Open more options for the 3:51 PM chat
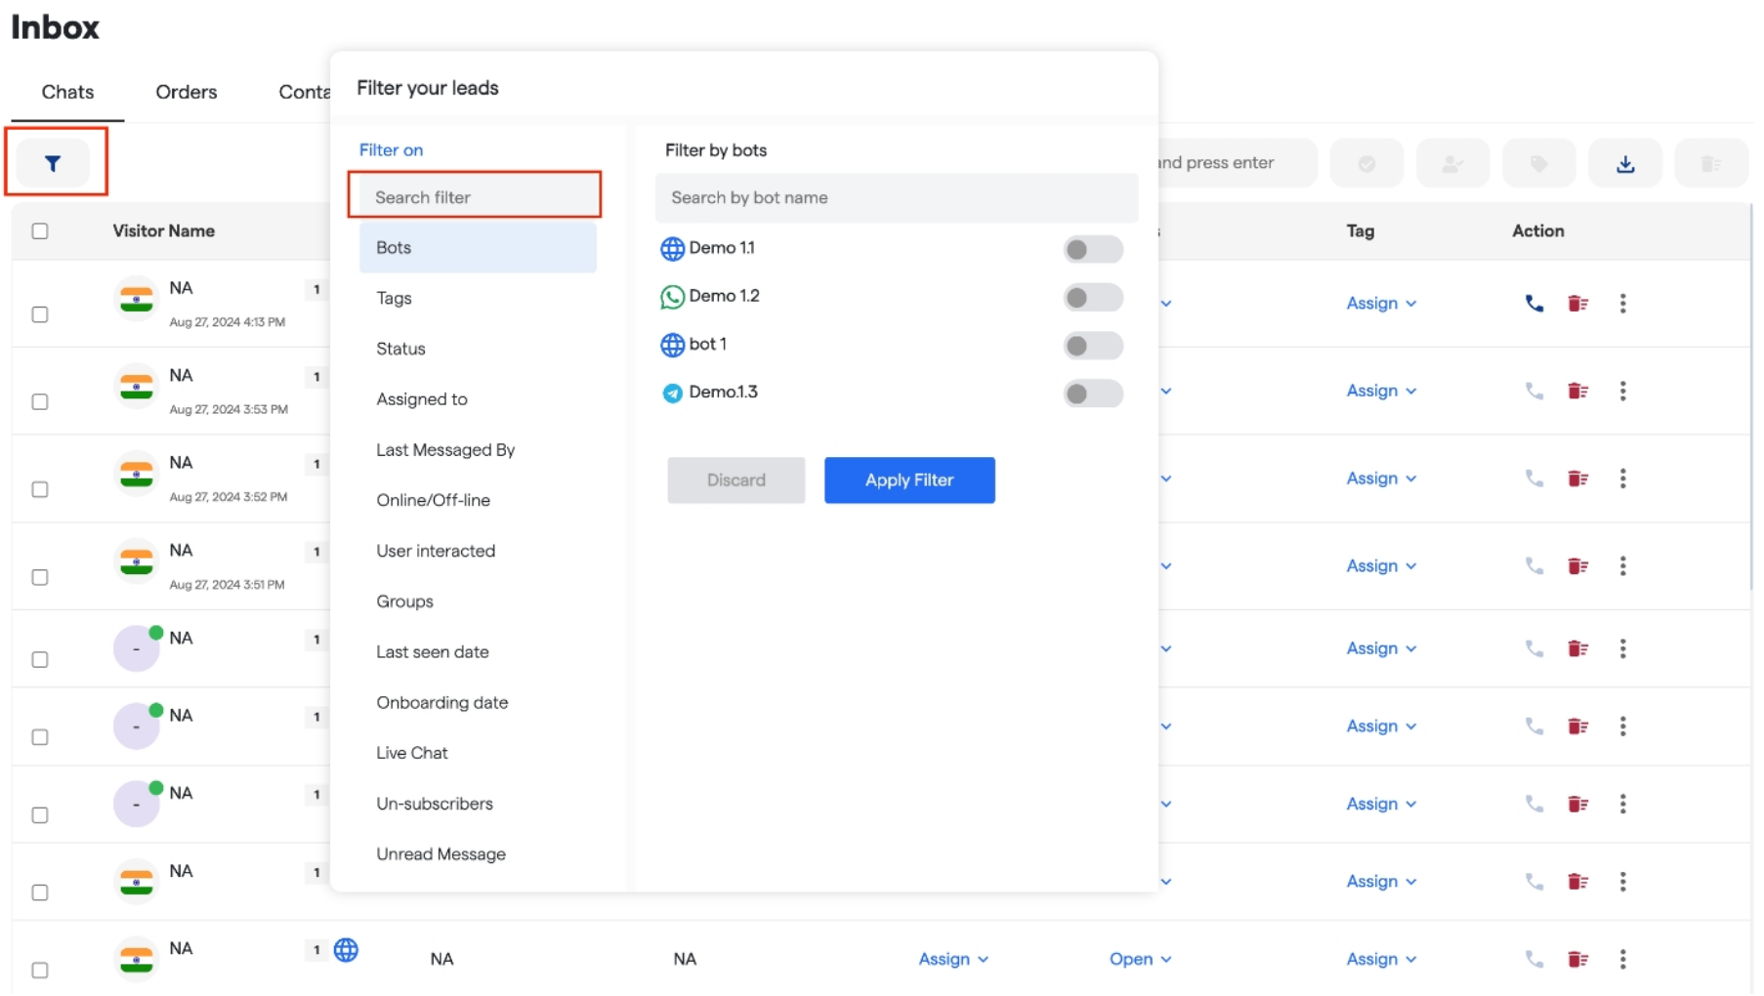 pyautogui.click(x=1622, y=566)
